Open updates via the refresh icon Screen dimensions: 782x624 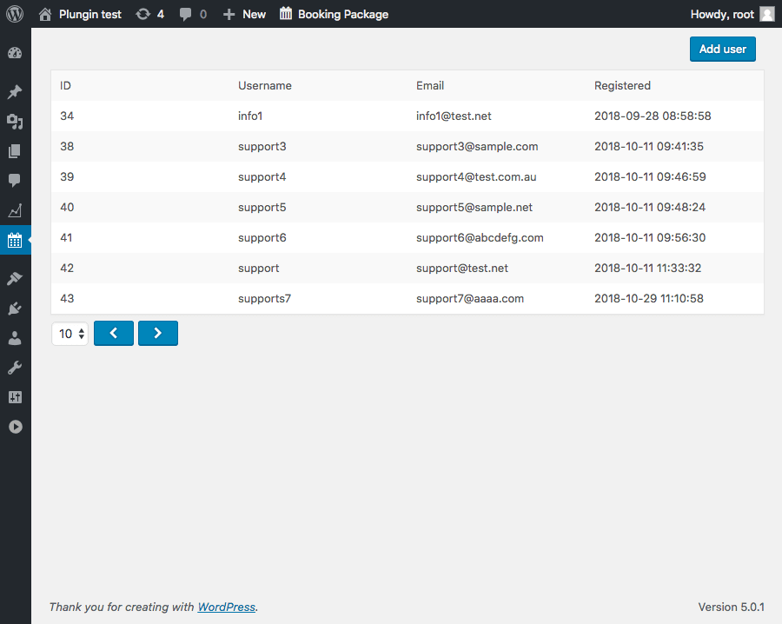(x=143, y=14)
